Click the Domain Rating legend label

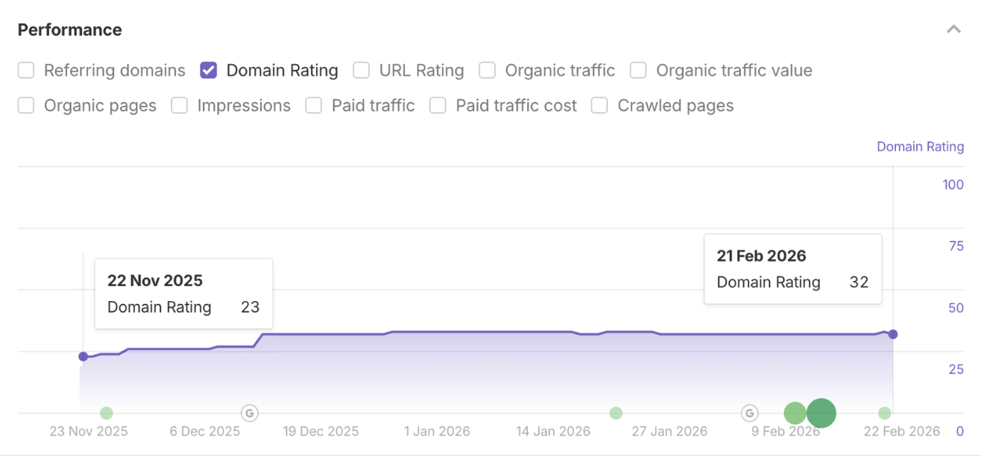point(920,146)
